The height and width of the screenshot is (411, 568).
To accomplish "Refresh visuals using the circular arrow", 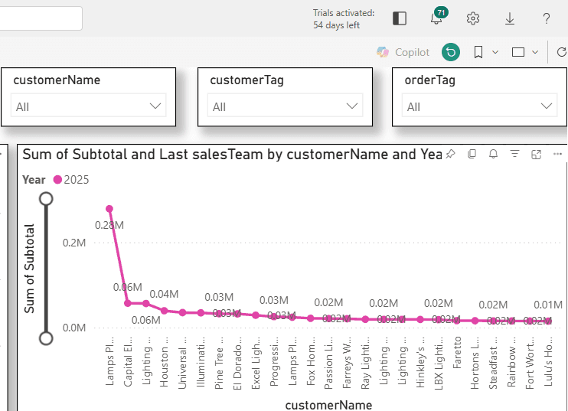I will (x=562, y=52).
